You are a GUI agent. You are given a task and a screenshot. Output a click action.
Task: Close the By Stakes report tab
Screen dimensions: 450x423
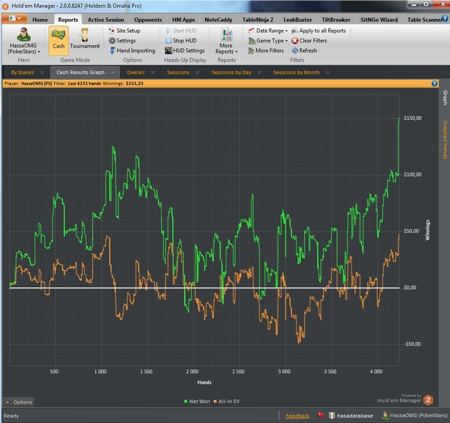[x=42, y=72]
